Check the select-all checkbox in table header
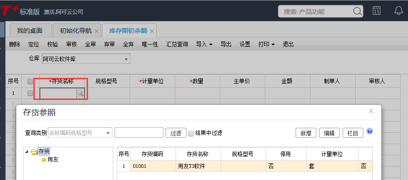This screenshot has height=180, width=408. coord(30,81)
